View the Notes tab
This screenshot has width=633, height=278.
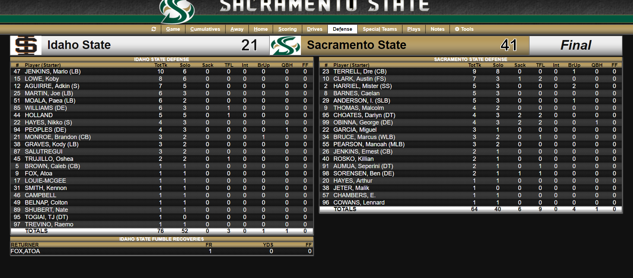point(437,29)
